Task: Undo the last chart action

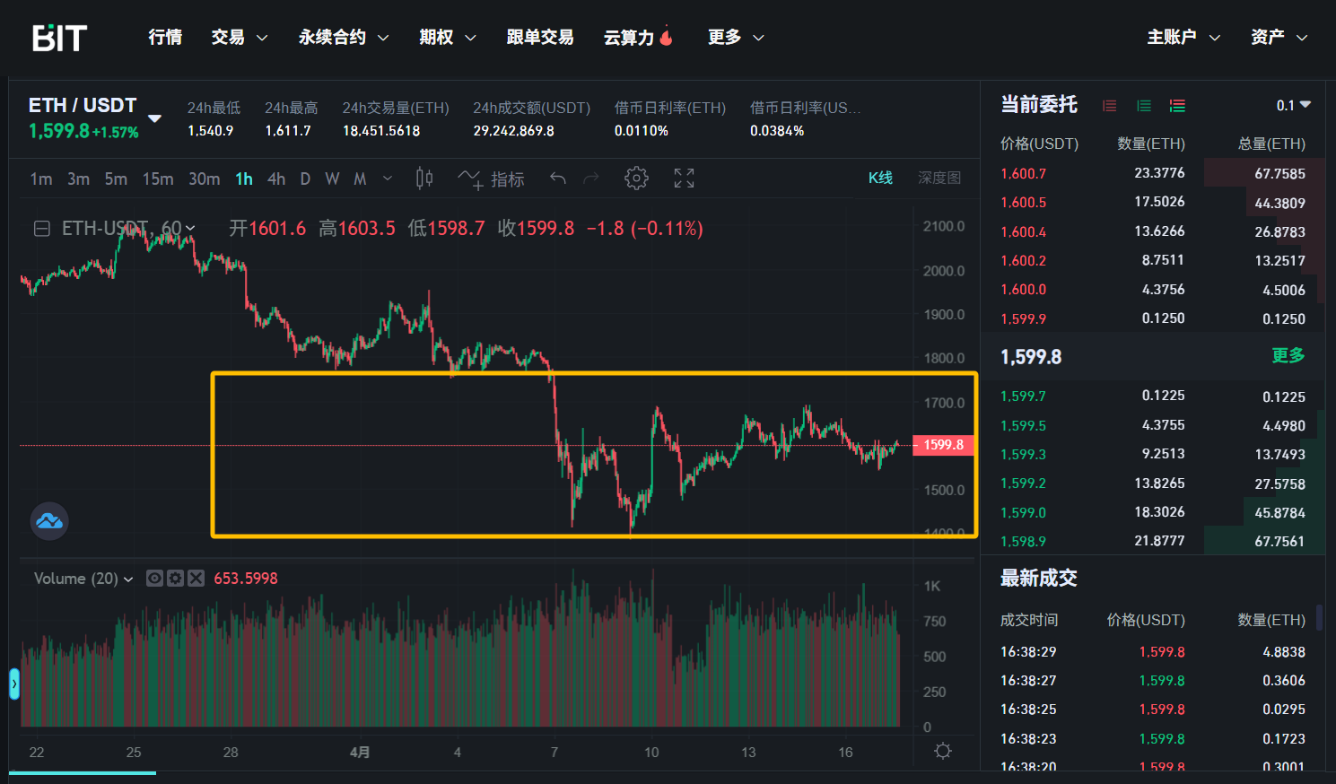Action: (557, 179)
